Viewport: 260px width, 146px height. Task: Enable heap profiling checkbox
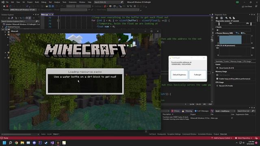[217, 79]
